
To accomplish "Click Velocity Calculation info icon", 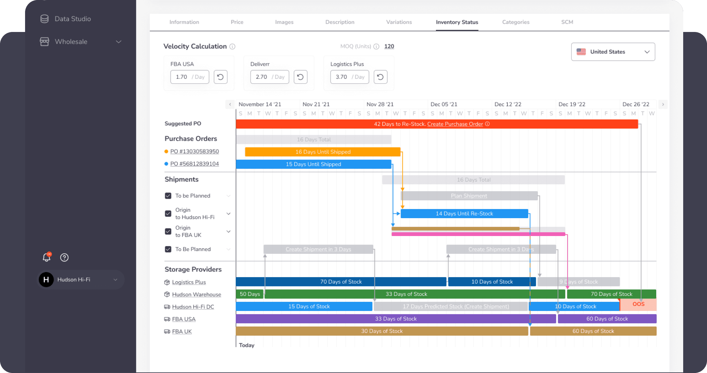I will point(232,47).
